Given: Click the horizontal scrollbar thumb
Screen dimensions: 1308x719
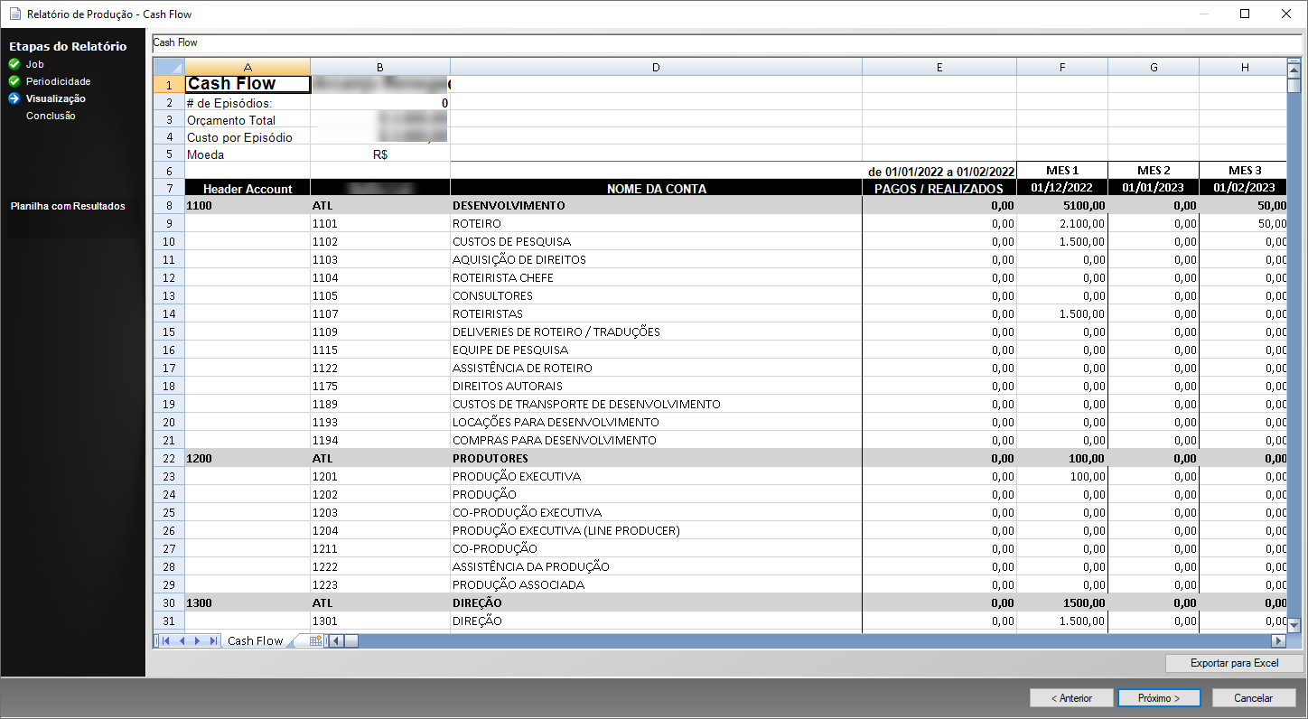Looking at the screenshot, I should [x=350, y=640].
